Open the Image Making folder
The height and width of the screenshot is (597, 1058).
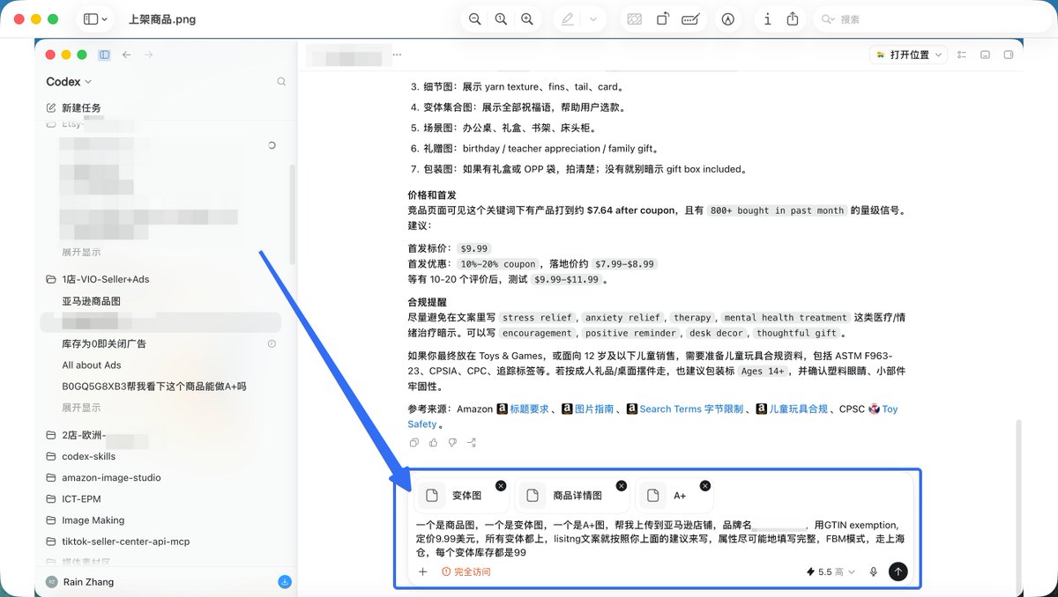pos(85,520)
